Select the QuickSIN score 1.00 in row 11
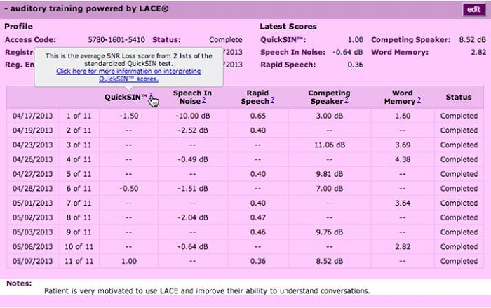Viewport: 491px width, 308px height. 128,261
